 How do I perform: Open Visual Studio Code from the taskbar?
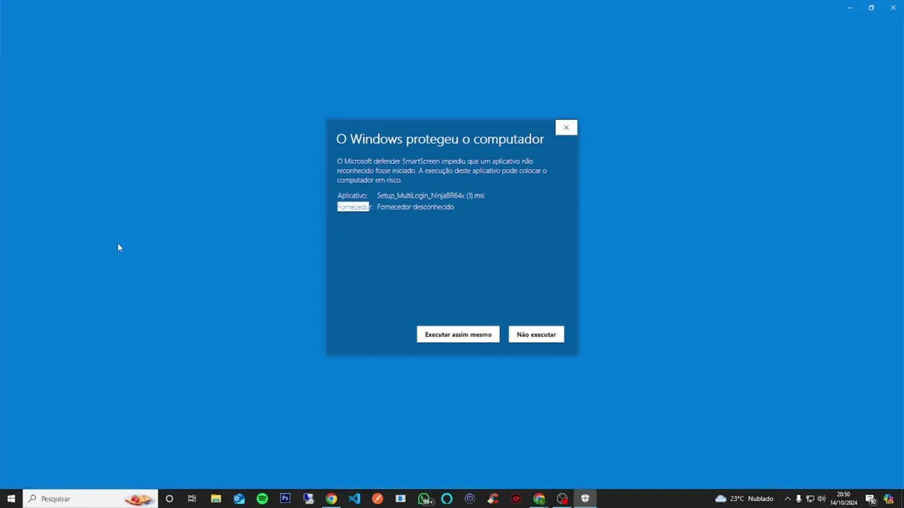(355, 499)
